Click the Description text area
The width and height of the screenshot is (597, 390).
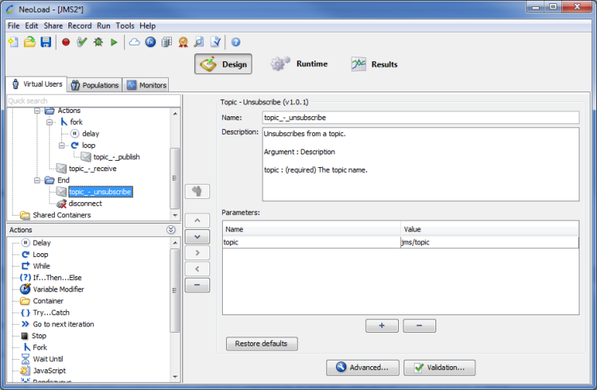pyautogui.click(x=421, y=164)
